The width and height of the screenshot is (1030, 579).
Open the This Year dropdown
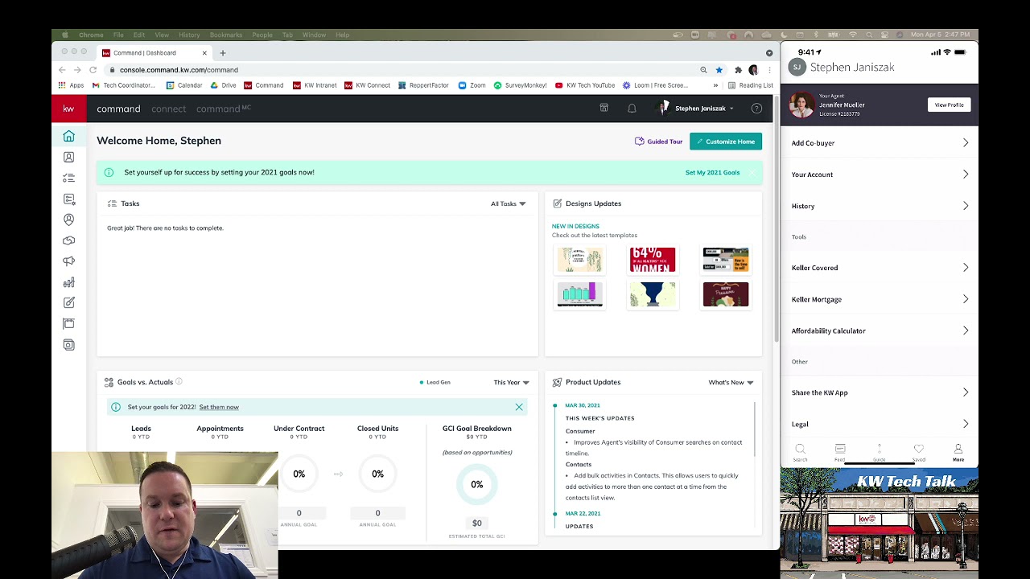pyautogui.click(x=511, y=382)
